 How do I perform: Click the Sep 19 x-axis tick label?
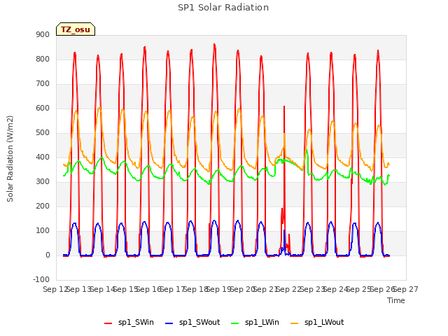pos(219,290)
